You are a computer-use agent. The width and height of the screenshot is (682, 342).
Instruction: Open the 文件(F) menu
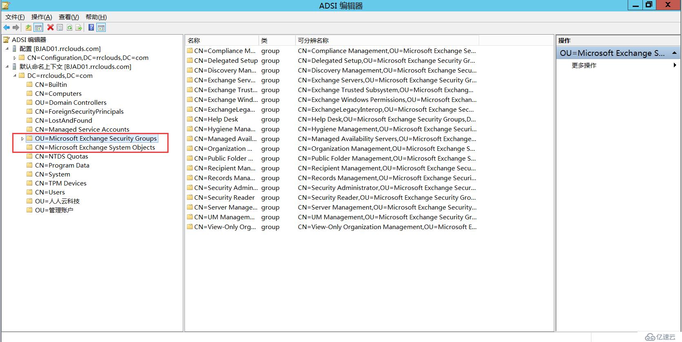[15, 17]
